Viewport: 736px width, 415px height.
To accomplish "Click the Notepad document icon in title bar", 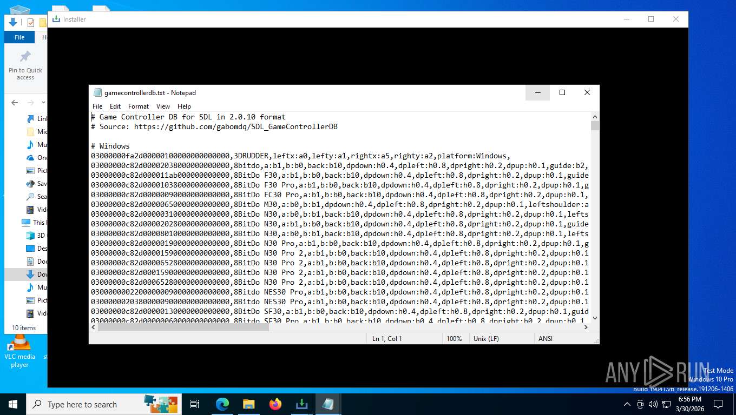I will pos(97,93).
